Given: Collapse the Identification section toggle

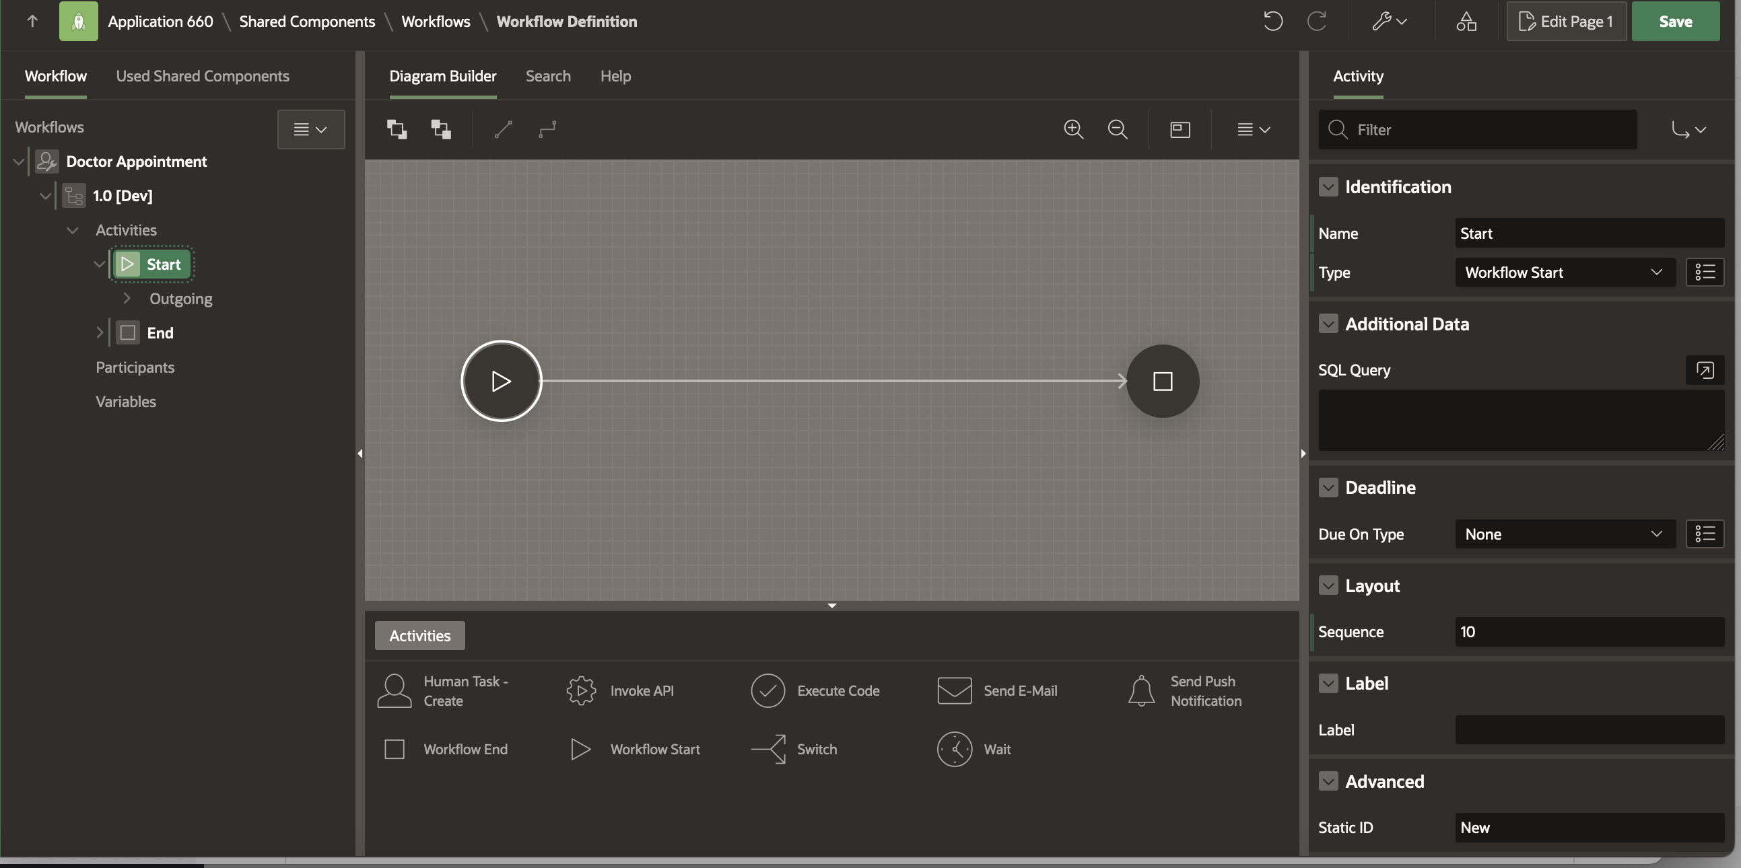Looking at the screenshot, I should click(x=1328, y=187).
